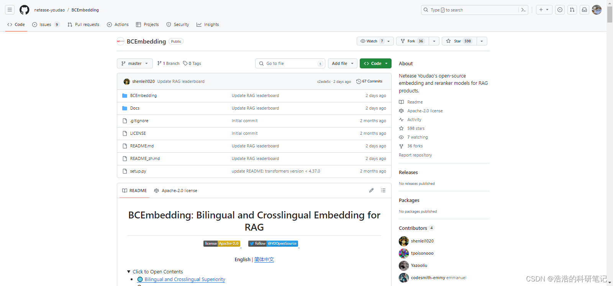The image size is (613, 286).
Task: Click the commit history clock icon
Action: [x=359, y=81]
